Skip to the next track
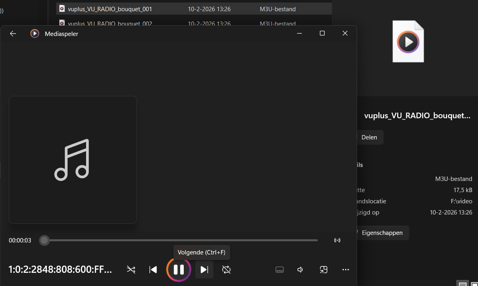 click(204, 270)
